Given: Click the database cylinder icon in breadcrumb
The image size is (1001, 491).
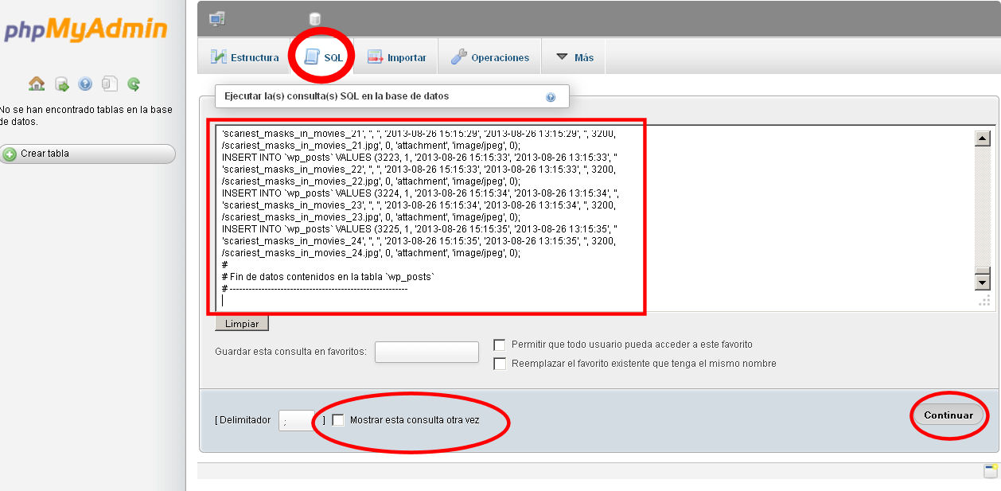Looking at the screenshot, I should pos(315,18).
